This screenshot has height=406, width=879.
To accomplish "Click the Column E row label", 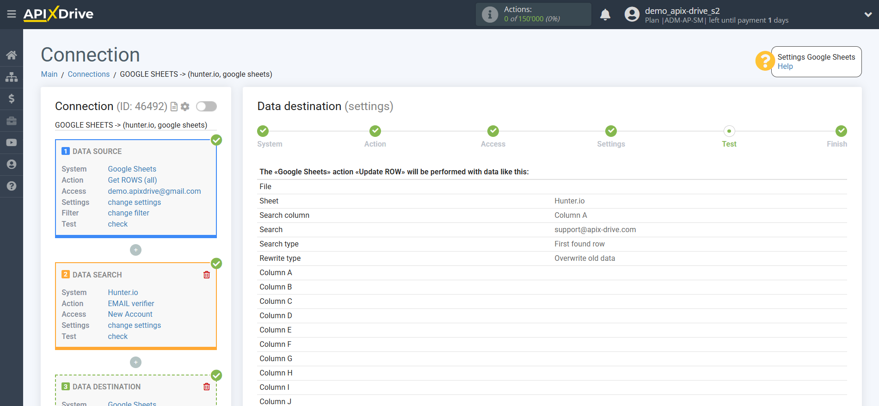I will click(276, 330).
